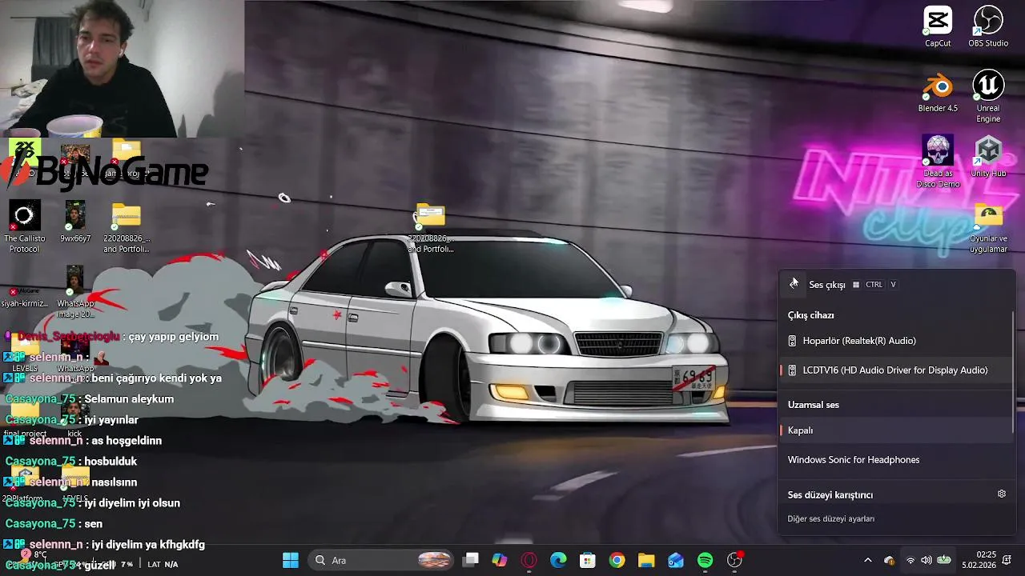Open OBS Studio from taskbar
The width and height of the screenshot is (1025, 576).
point(734,560)
